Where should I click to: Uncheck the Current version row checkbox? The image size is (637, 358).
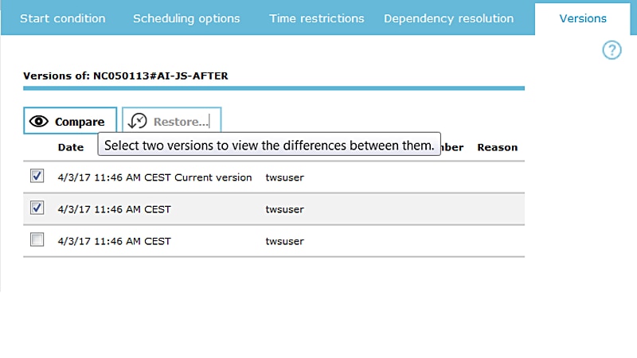37,176
